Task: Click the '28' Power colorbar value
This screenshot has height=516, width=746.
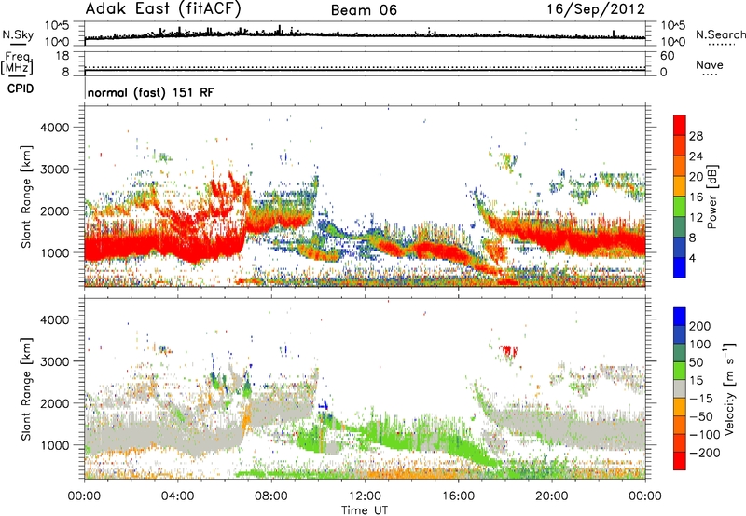Action: (x=696, y=136)
